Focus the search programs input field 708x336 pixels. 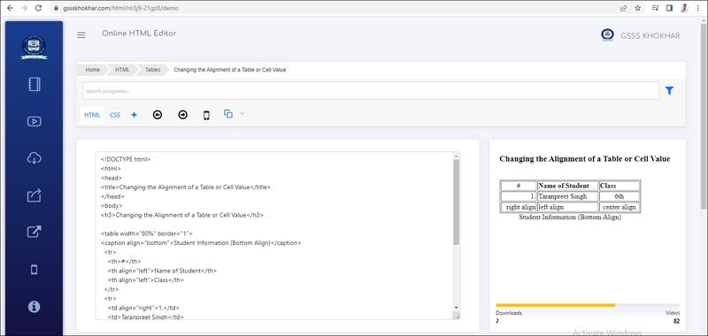tap(370, 91)
